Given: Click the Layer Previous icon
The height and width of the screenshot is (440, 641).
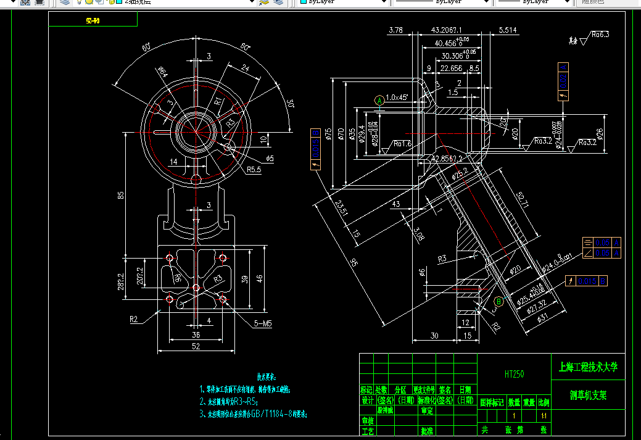Looking at the screenshot, I should 278,2.
